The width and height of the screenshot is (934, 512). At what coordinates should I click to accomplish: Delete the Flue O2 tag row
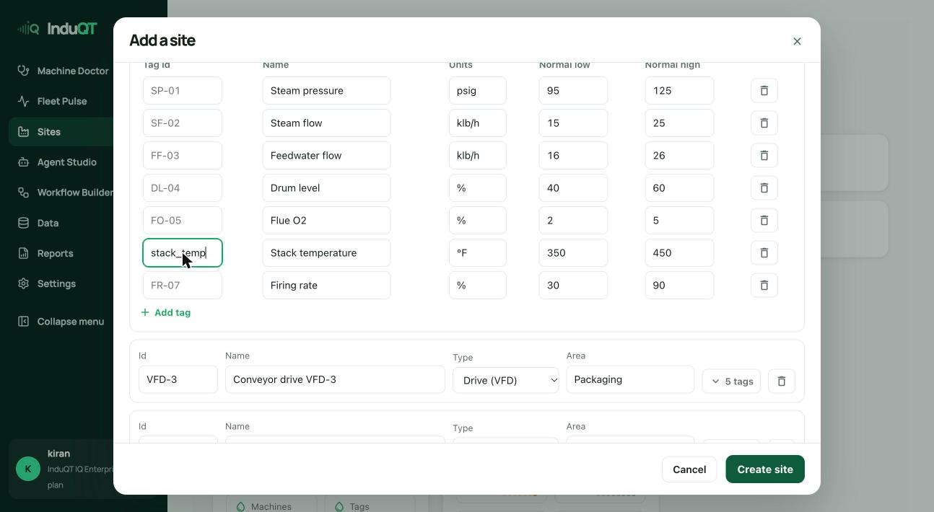point(764,221)
